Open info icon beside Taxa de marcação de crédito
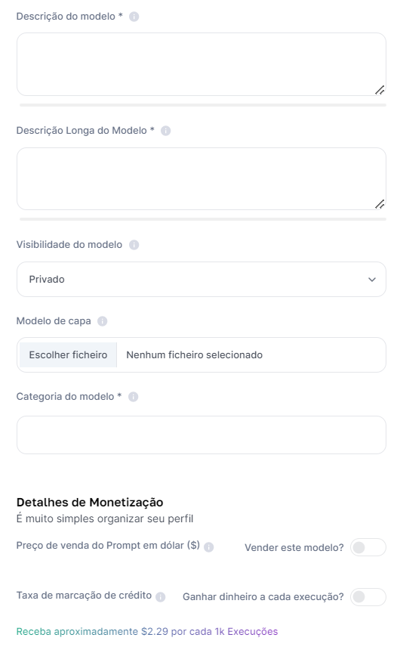The height and width of the screenshot is (650, 400). point(160,597)
